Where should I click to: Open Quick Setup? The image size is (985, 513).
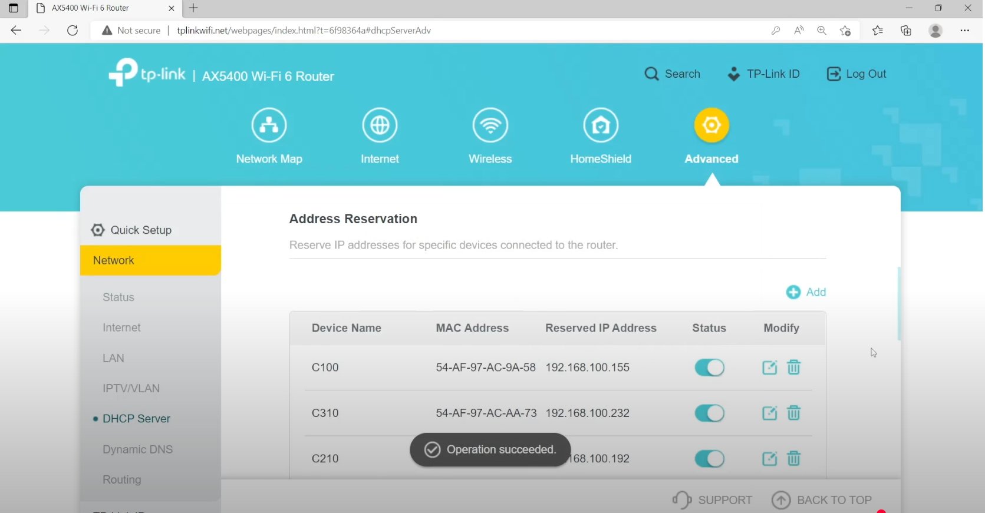(x=141, y=230)
